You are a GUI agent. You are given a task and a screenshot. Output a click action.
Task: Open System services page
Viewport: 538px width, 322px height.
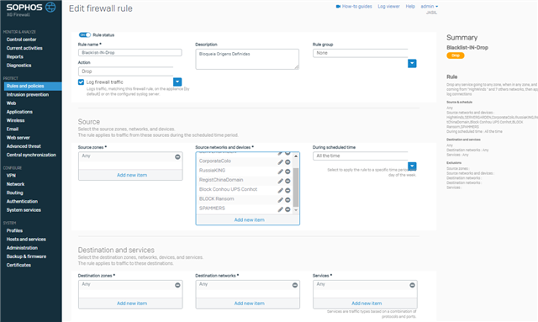point(24,210)
